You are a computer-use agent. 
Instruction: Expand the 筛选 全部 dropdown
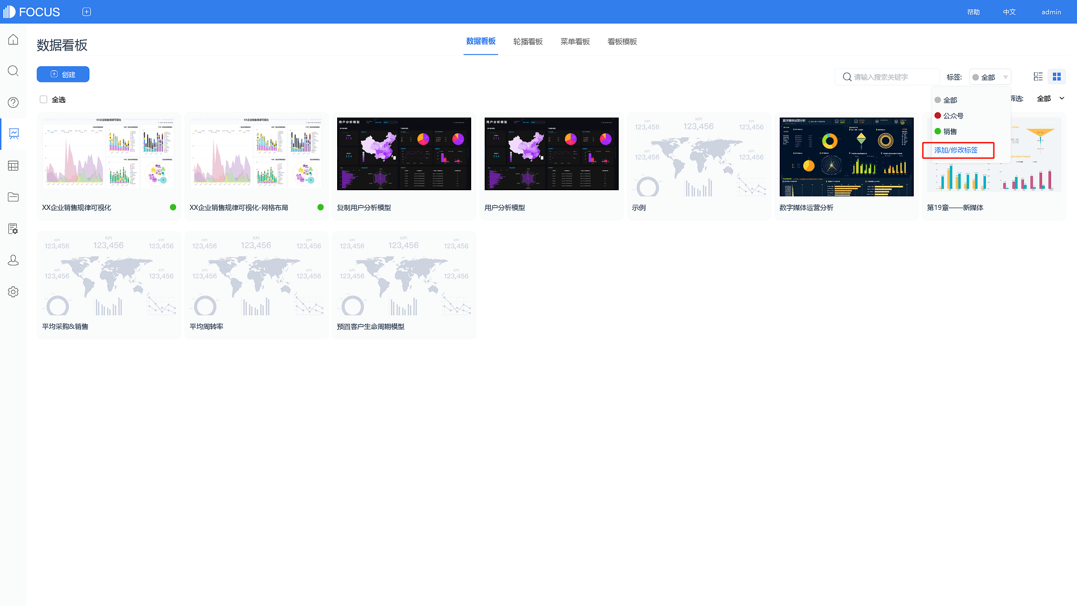1050,98
